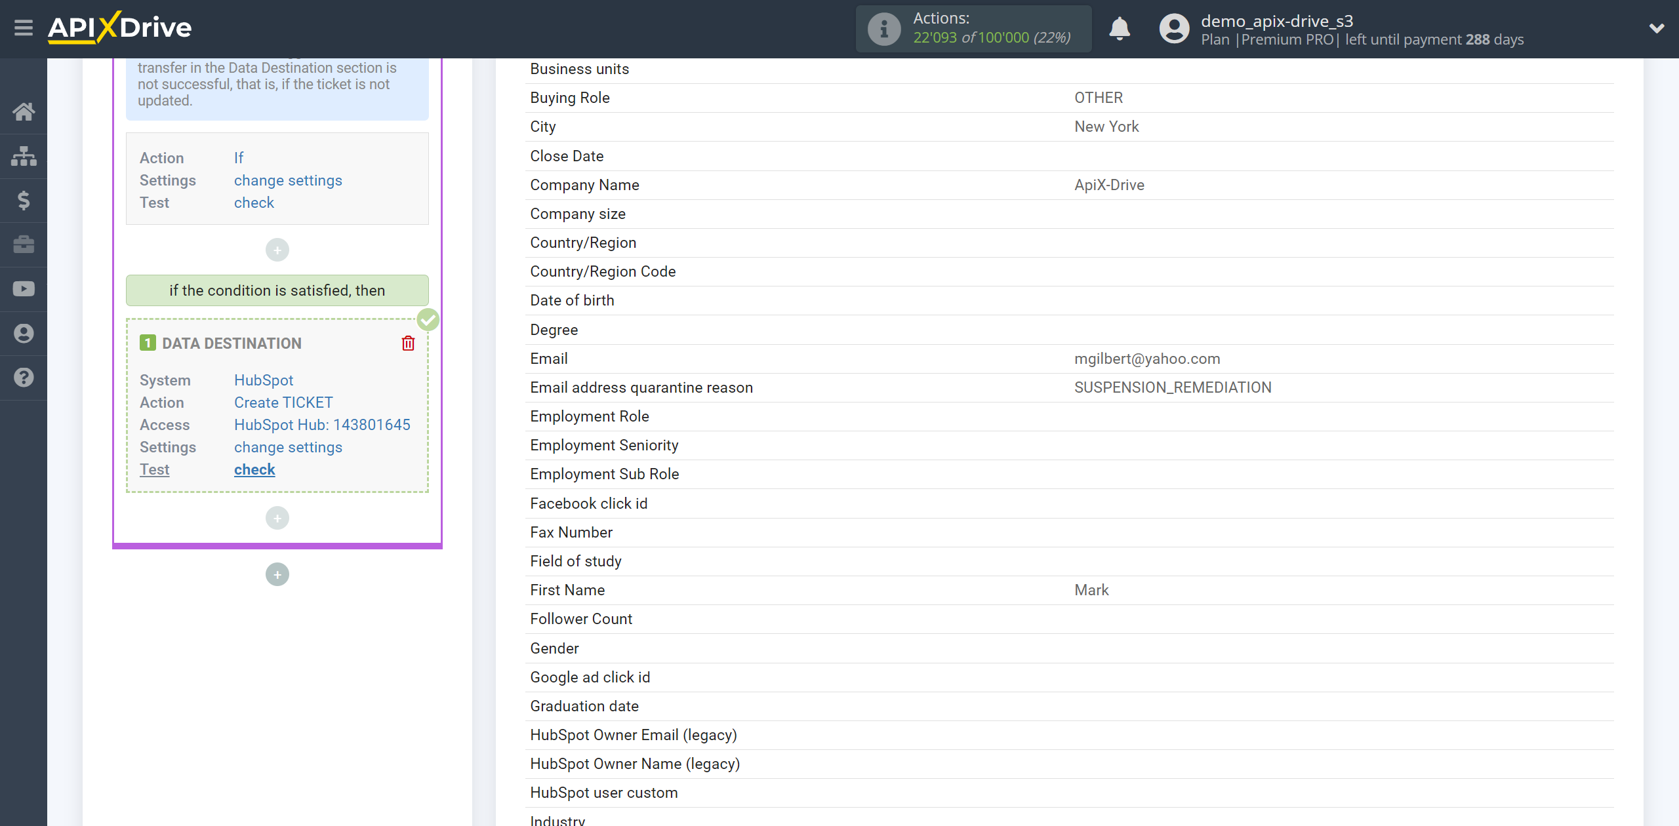Select the Company size row
Image resolution: width=1679 pixels, height=826 pixels.
pyautogui.click(x=1069, y=214)
